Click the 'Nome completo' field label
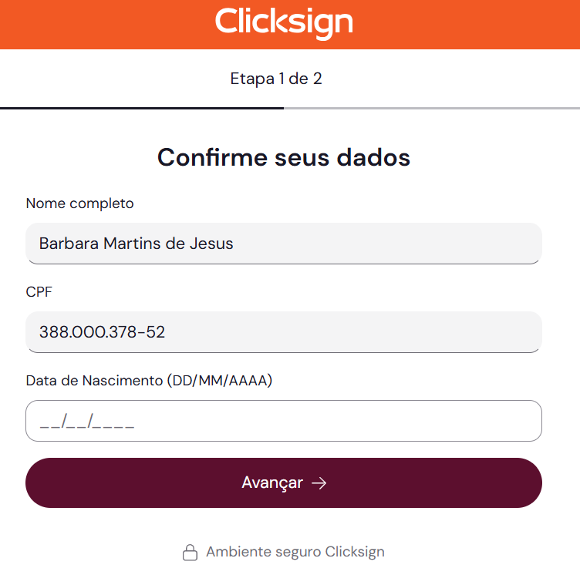 point(79,203)
